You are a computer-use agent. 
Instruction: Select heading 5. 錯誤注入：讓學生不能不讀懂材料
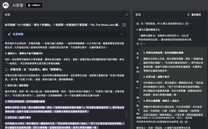24,53
